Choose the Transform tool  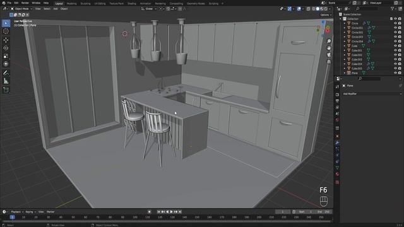click(6, 64)
